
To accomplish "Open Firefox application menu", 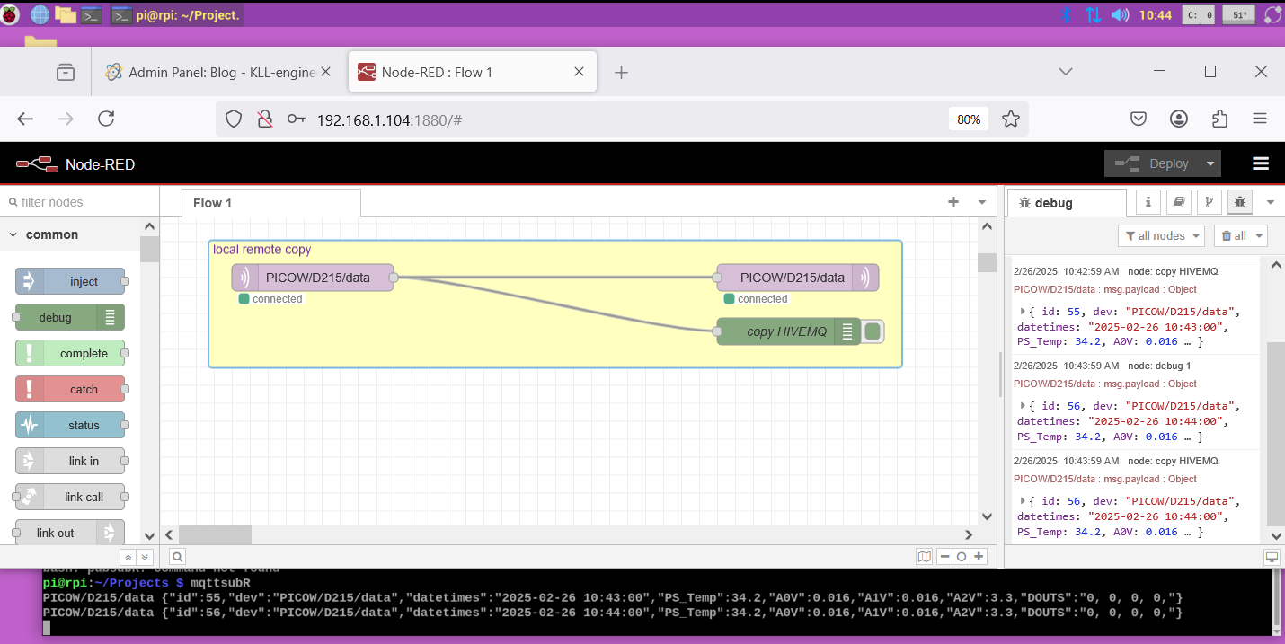I will click(x=1260, y=119).
